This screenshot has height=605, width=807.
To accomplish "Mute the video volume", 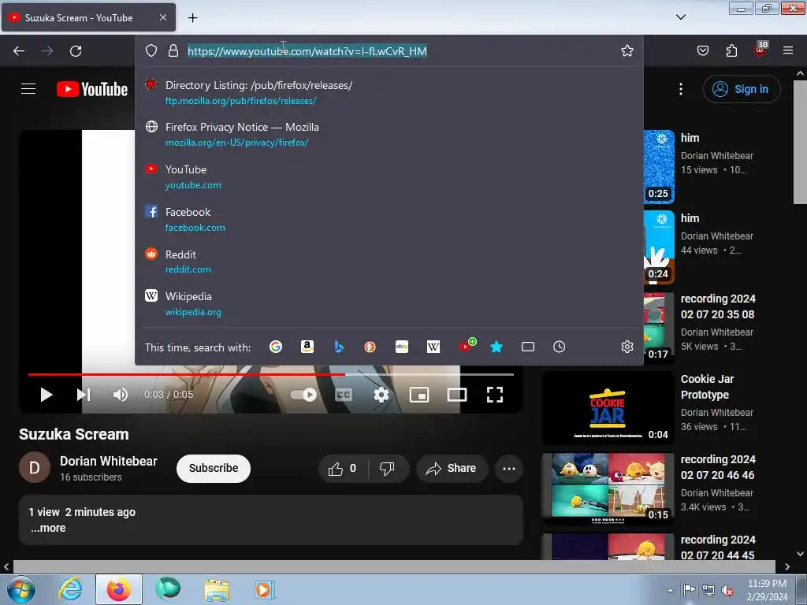I will click(x=120, y=395).
